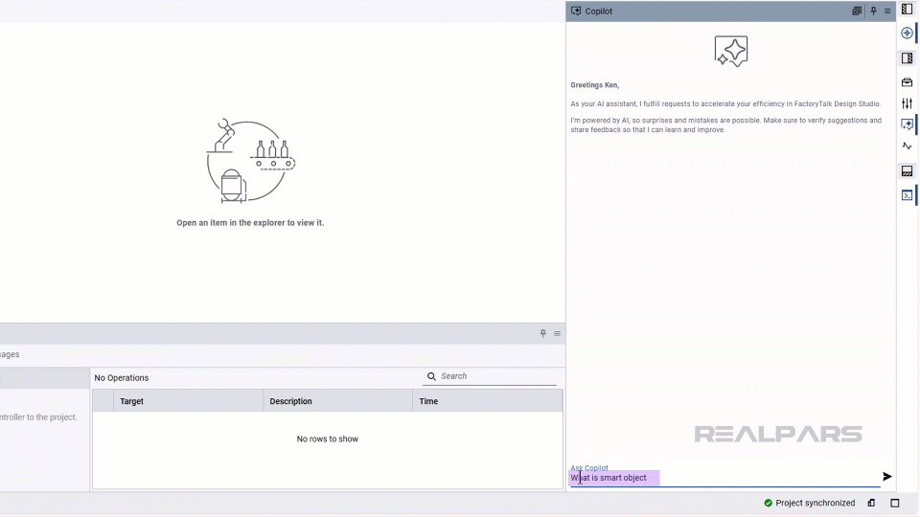Screen dimensions: 920x517
Task: Pin the bottom operations panel
Action: [542, 333]
